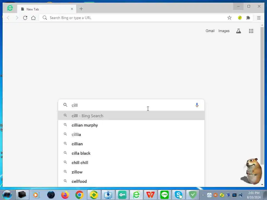Click the system clock showing 2:01 PM
The image size is (267, 200).
click(254, 195)
